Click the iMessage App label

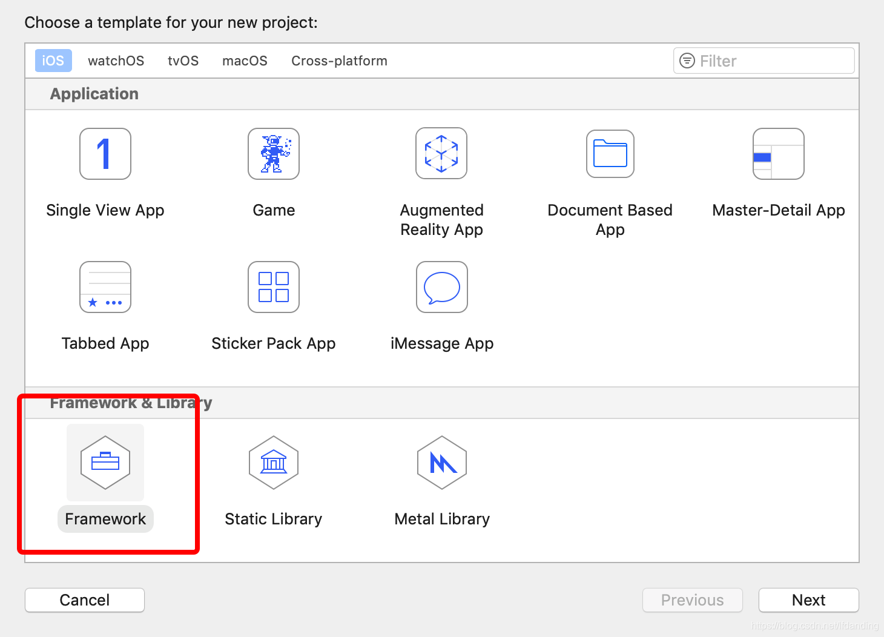coord(442,343)
